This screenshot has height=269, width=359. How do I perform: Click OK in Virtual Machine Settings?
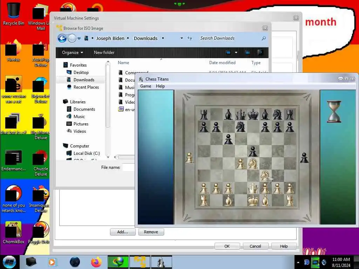pos(227,246)
